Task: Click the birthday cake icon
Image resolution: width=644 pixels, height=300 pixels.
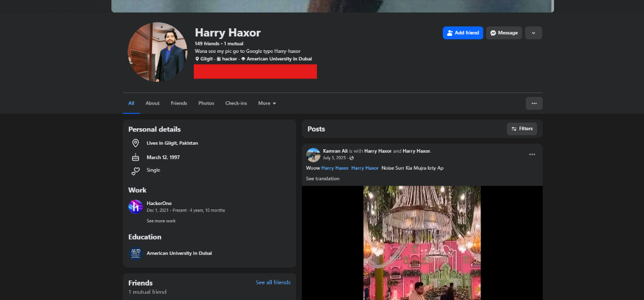Action: 136,157
